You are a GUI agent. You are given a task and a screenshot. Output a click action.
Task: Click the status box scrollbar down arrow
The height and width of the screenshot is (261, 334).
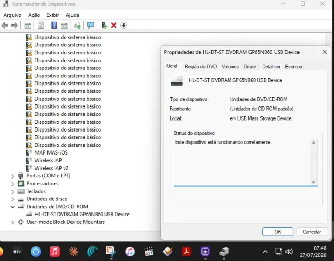(x=313, y=182)
